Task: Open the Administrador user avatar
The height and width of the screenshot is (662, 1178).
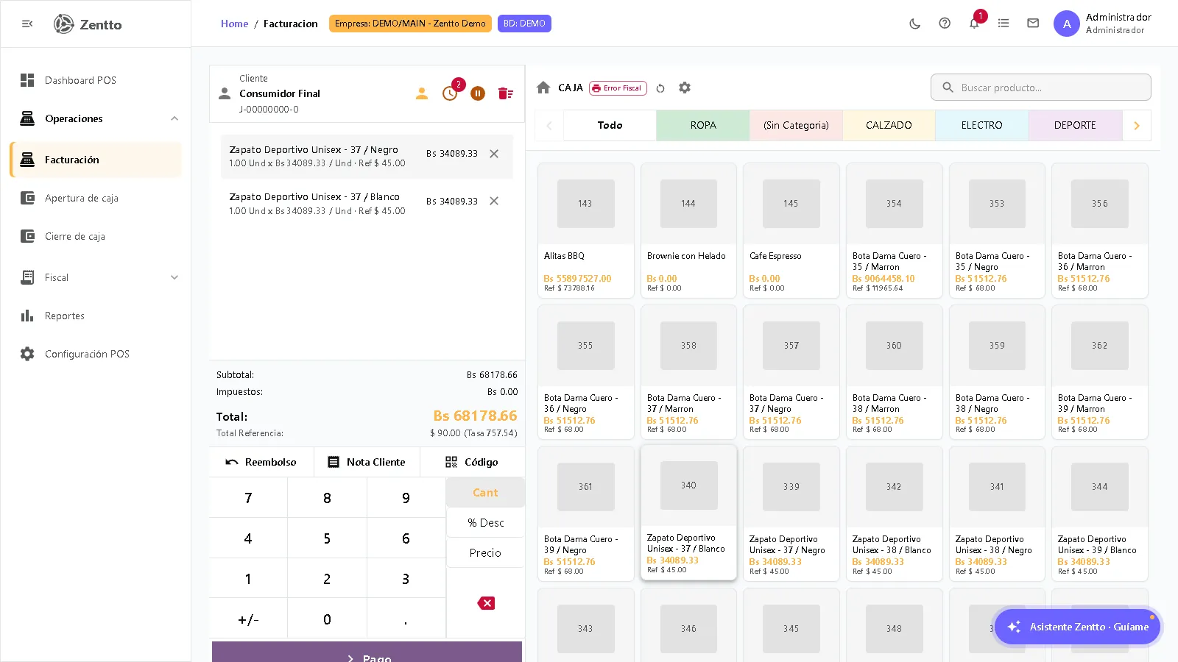Action: click(x=1067, y=24)
